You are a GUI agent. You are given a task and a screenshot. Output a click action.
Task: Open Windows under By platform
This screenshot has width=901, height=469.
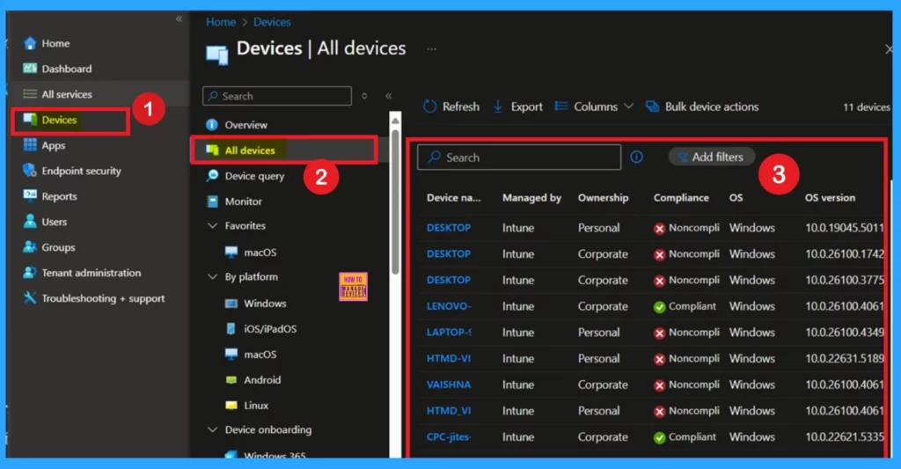[255, 303]
